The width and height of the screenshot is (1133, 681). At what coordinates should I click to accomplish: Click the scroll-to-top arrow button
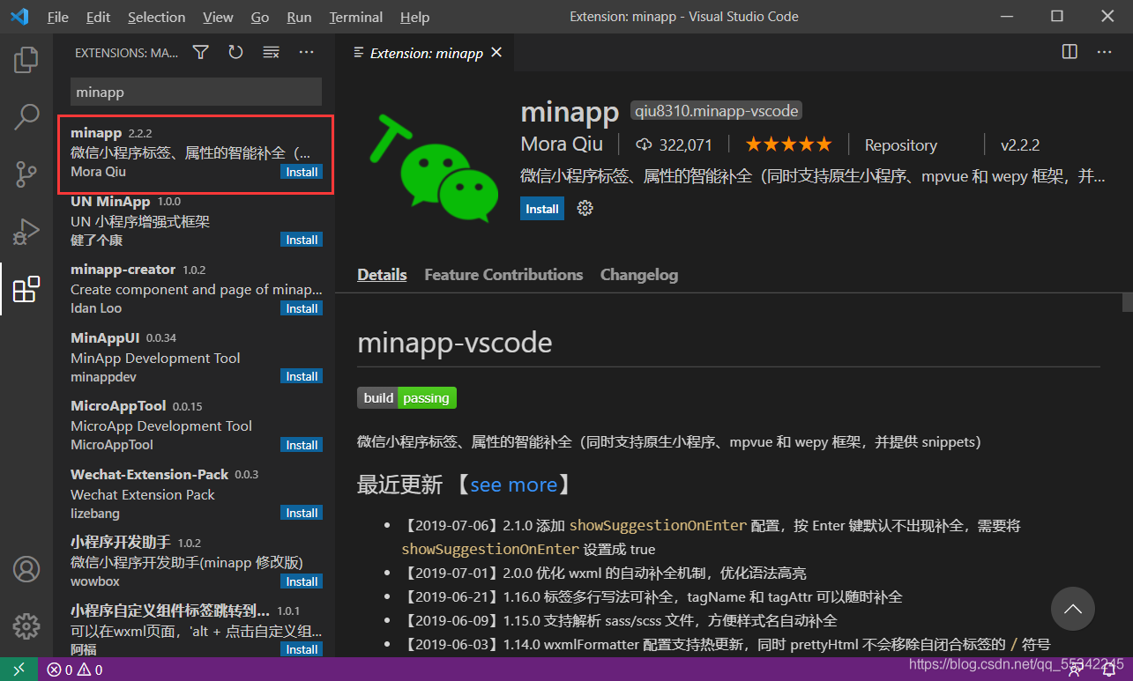(1073, 608)
